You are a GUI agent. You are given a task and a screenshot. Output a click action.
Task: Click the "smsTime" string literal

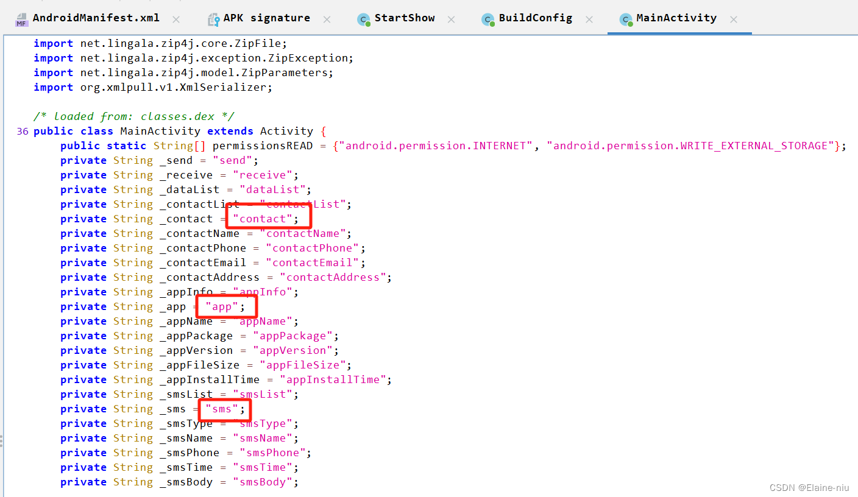[263, 467]
